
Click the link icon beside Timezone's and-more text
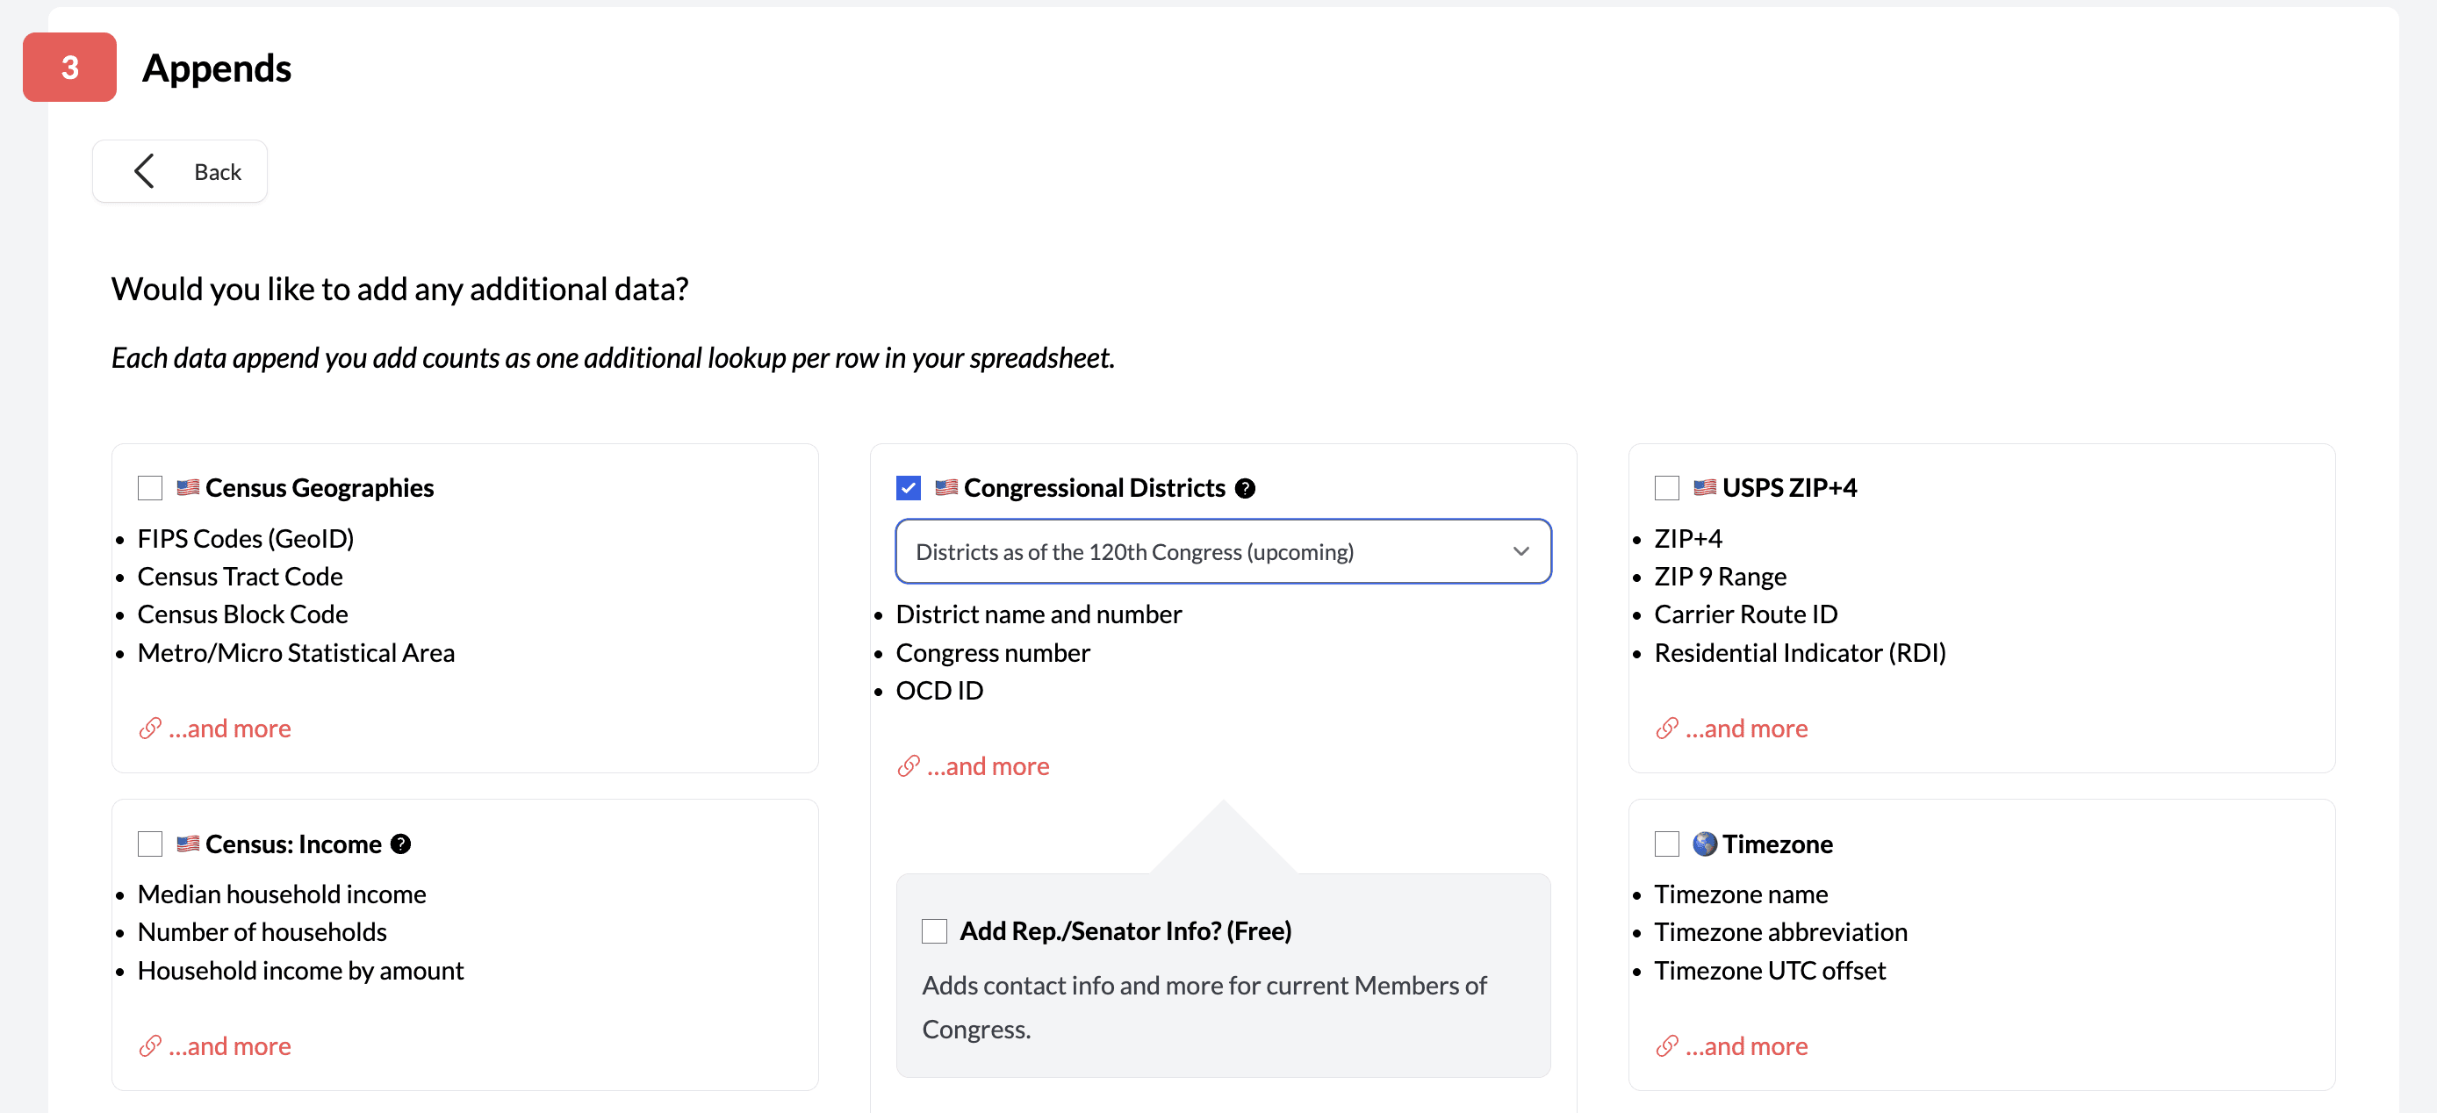click(x=1666, y=1046)
